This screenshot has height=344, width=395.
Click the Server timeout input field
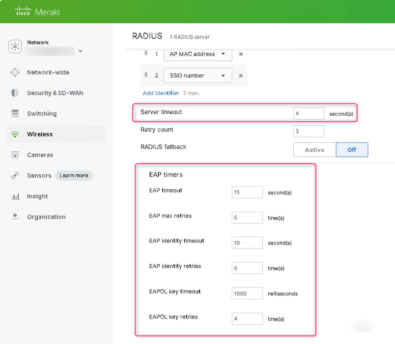pyautogui.click(x=309, y=113)
